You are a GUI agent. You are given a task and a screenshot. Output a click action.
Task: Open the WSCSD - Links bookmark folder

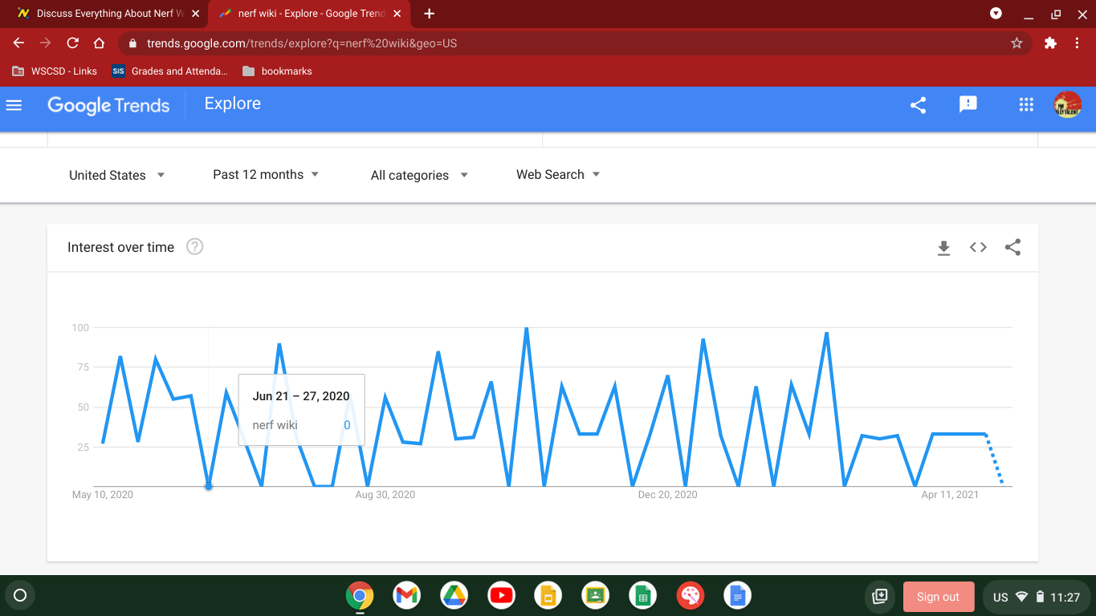tap(55, 71)
